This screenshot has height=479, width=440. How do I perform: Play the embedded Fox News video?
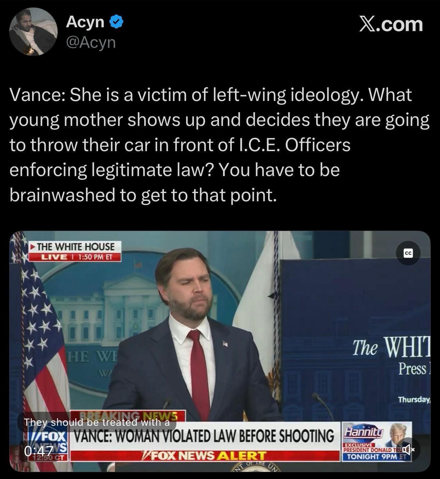pyautogui.click(x=220, y=351)
